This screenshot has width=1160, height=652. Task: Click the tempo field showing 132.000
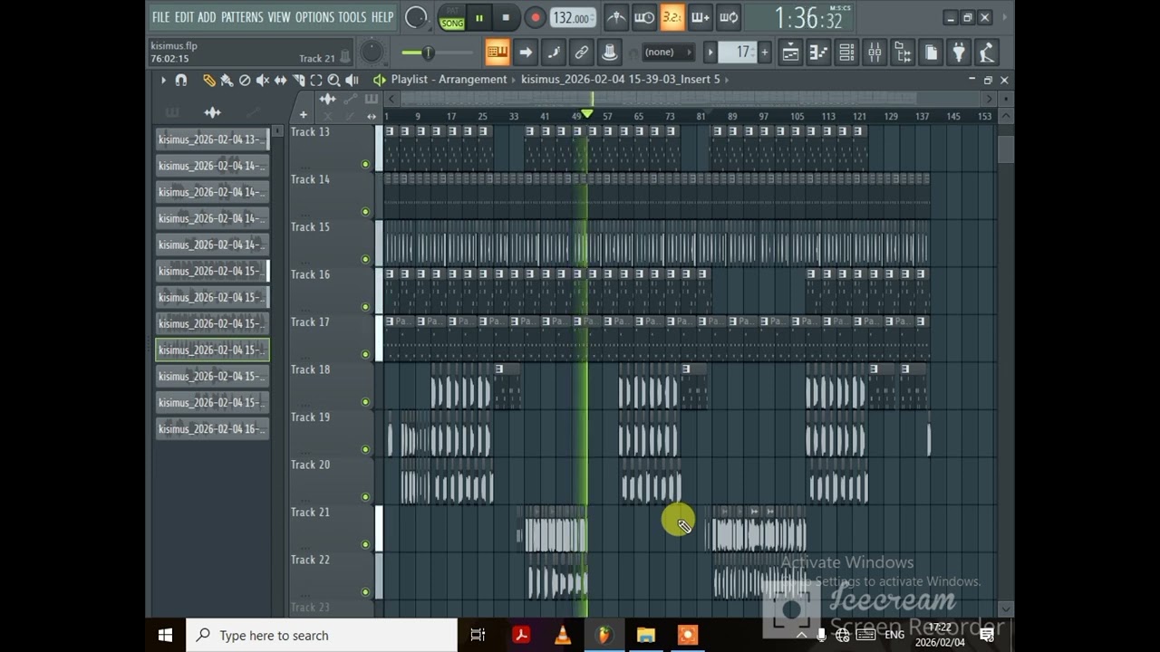(573, 18)
